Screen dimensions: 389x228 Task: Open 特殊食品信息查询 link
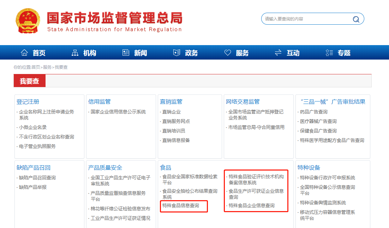pyautogui.click(x=181, y=205)
